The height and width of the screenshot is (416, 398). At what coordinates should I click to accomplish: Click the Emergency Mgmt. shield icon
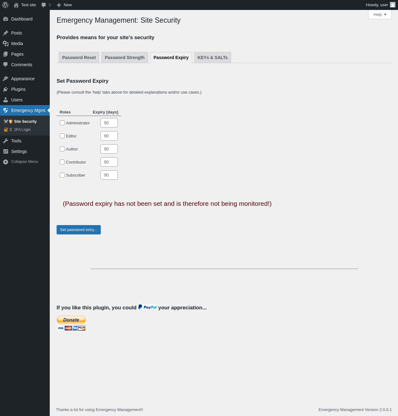click(6, 110)
